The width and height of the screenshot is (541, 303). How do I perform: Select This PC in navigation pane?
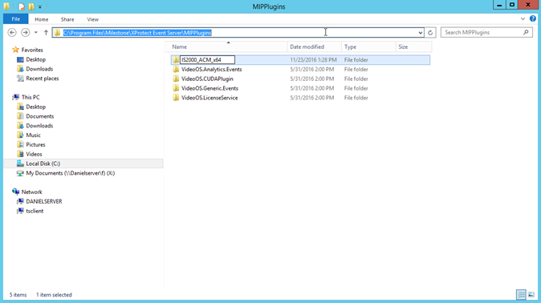(31, 97)
